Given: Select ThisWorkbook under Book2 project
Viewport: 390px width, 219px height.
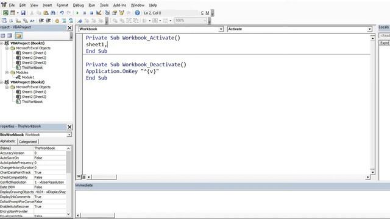Looking at the screenshot, I should [x=32, y=102].
